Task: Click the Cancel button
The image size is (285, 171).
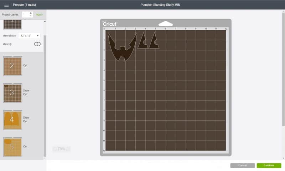Action: 243,165
